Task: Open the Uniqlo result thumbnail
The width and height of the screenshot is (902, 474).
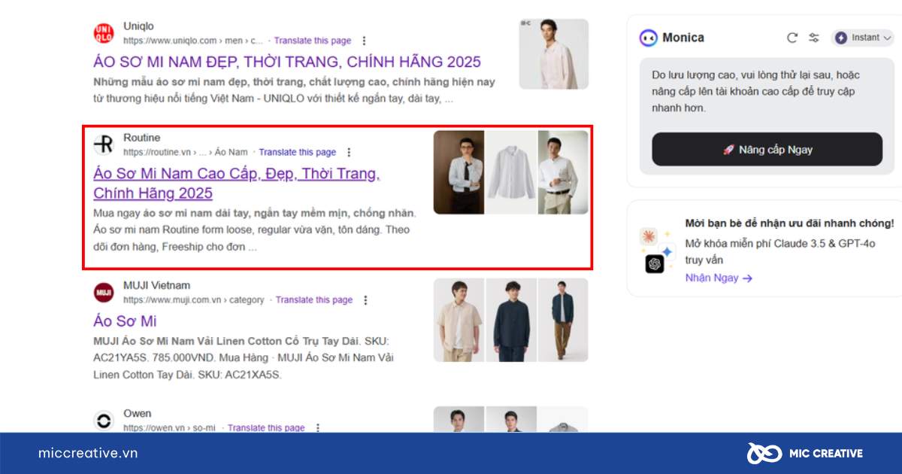Action: click(x=553, y=54)
